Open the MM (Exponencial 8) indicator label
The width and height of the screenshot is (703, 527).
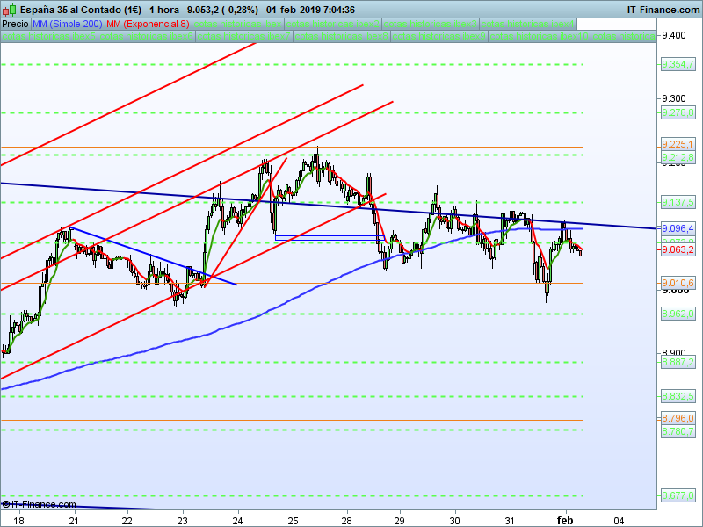(x=148, y=25)
